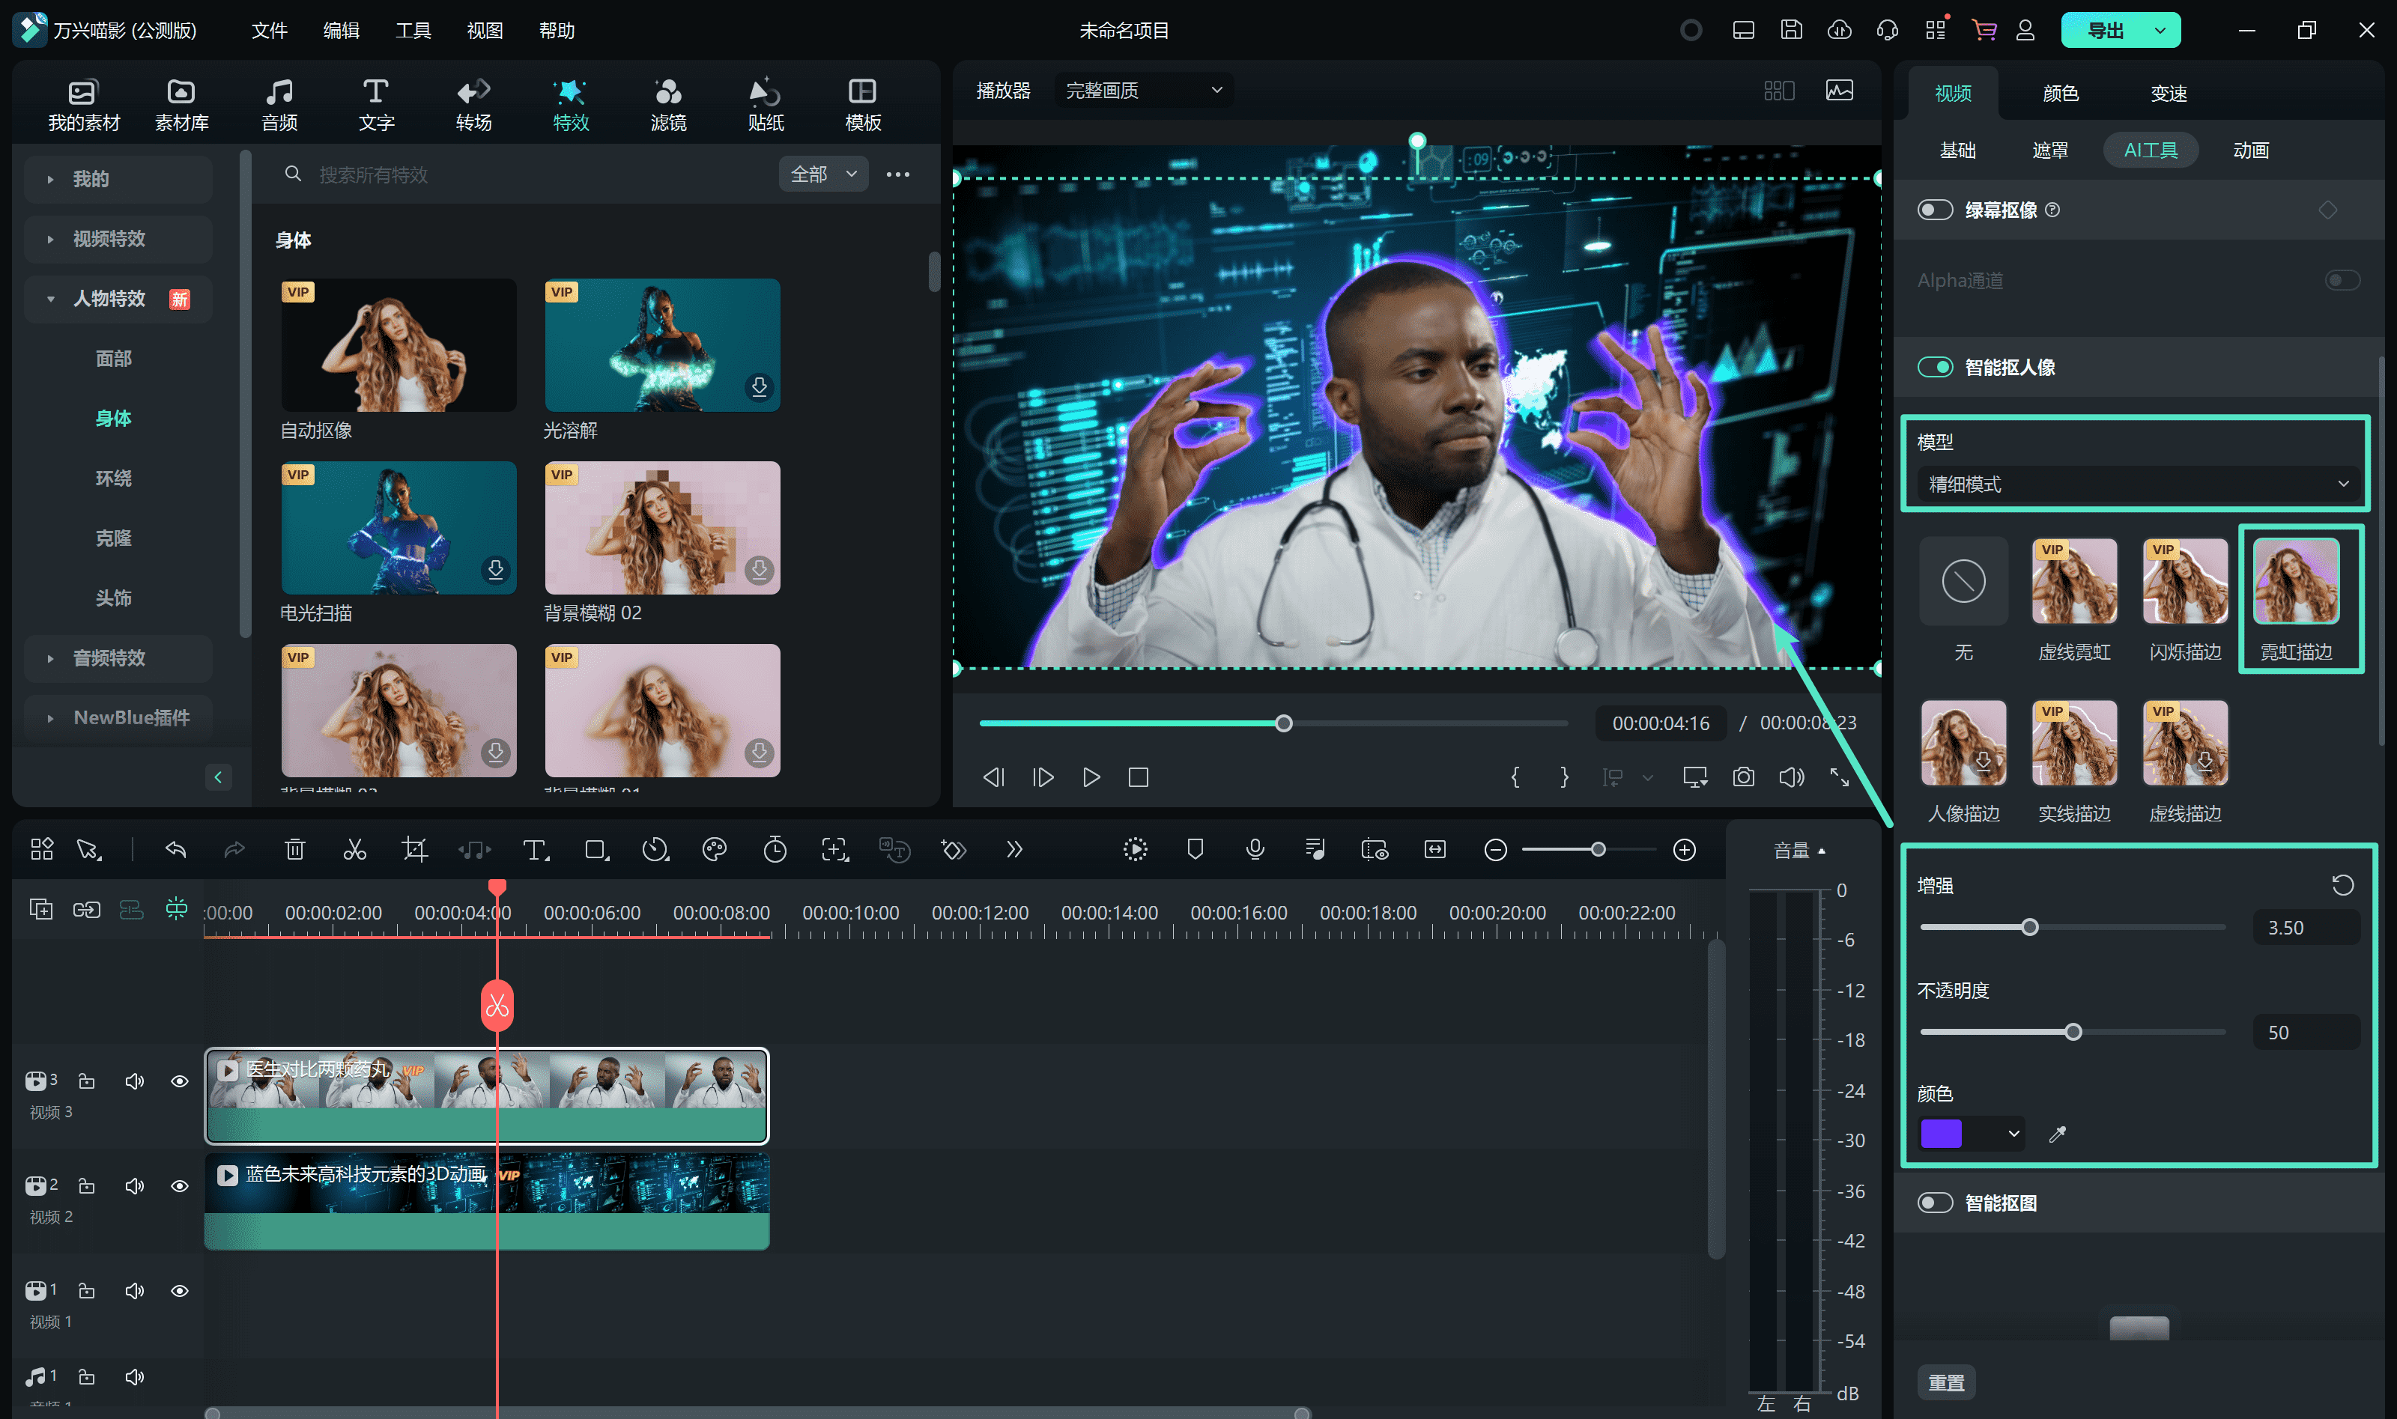The width and height of the screenshot is (2397, 1419).
Task: Click the 重置 reset button
Action: 1945,1382
